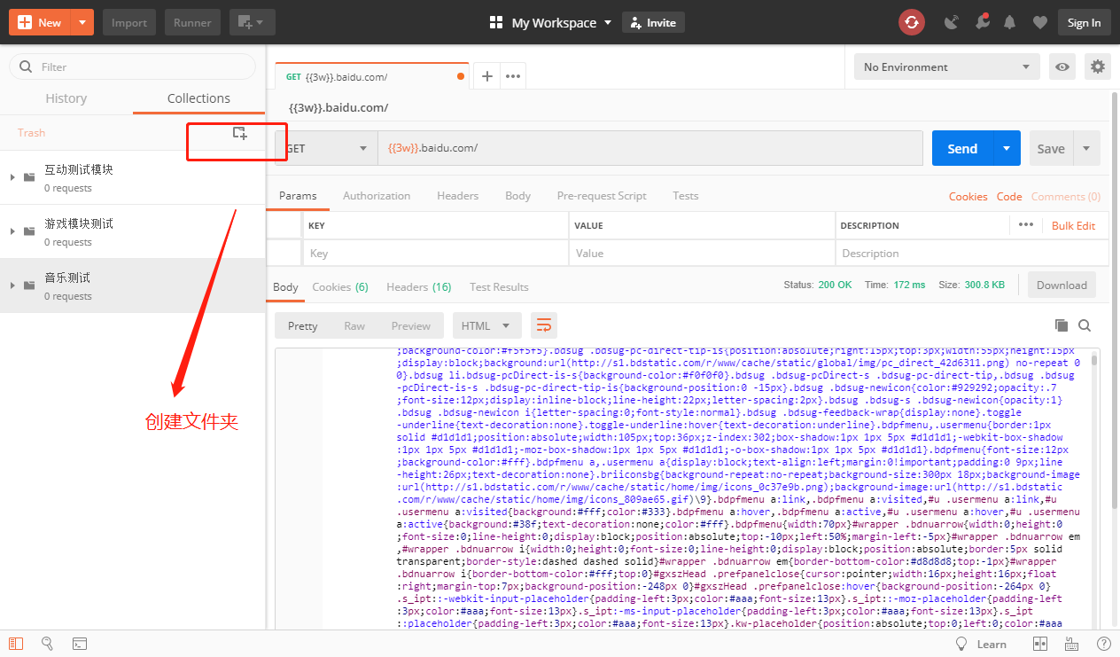Viewport: 1120px width, 657px height.
Task: Switch to the Collections tab
Action: (x=198, y=98)
